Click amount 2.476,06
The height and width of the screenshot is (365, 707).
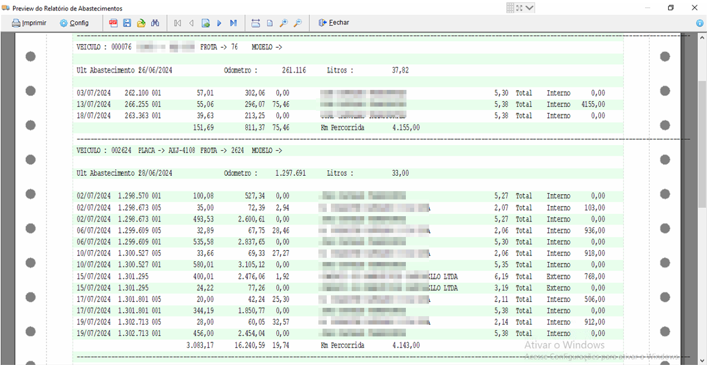(x=251, y=276)
